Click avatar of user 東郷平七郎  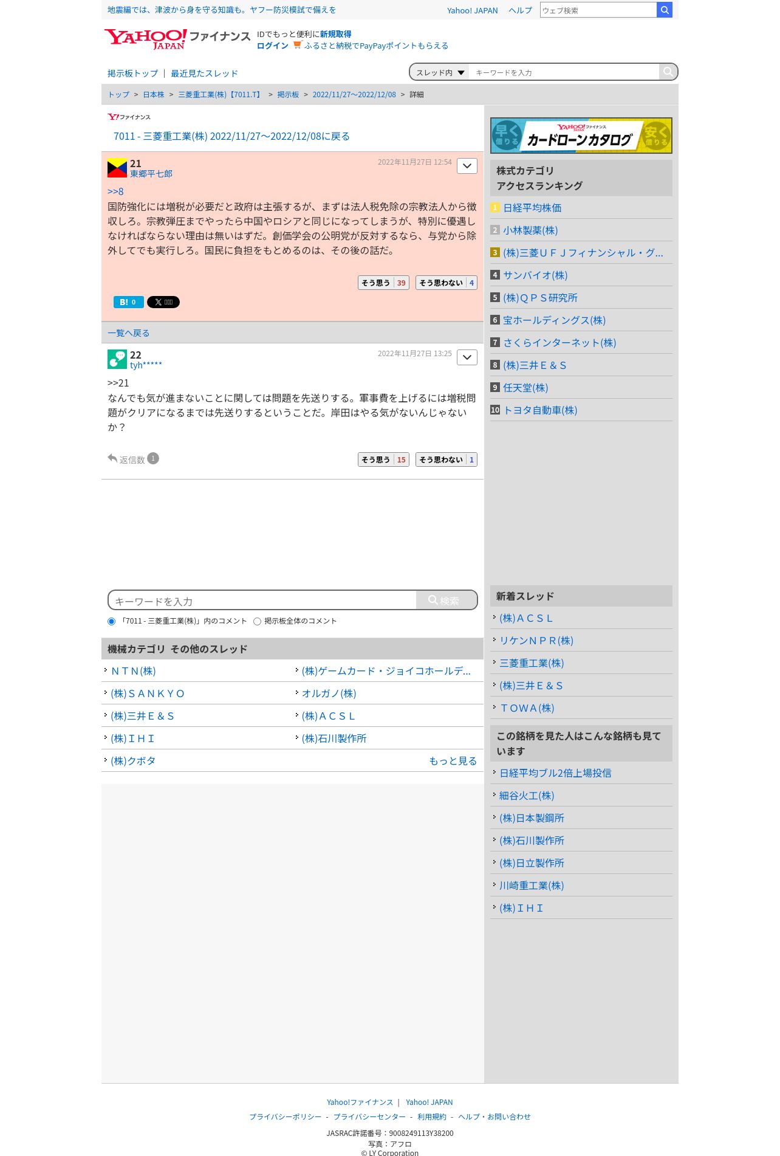117,168
